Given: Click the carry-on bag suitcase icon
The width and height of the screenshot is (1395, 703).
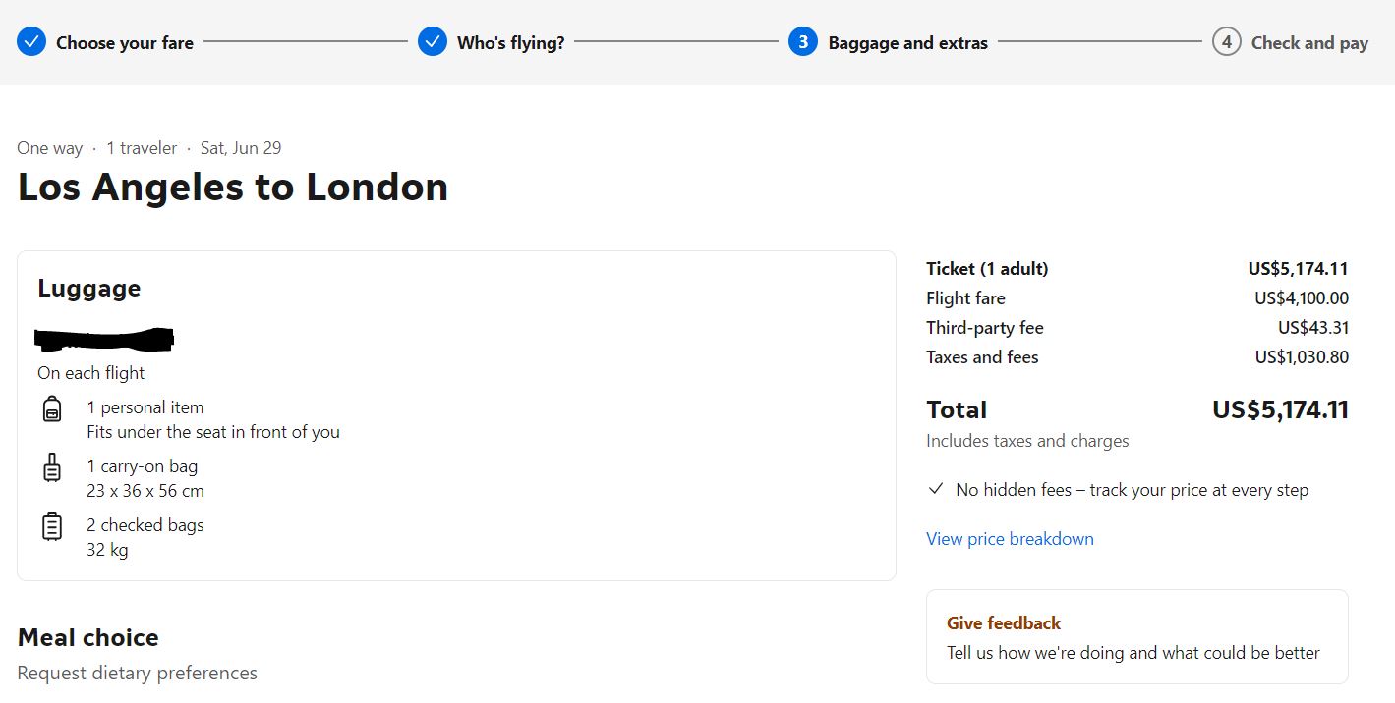Looking at the screenshot, I should pos(52,467).
